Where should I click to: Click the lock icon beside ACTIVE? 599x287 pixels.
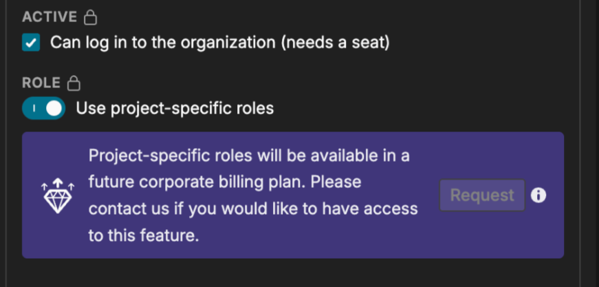tap(90, 16)
